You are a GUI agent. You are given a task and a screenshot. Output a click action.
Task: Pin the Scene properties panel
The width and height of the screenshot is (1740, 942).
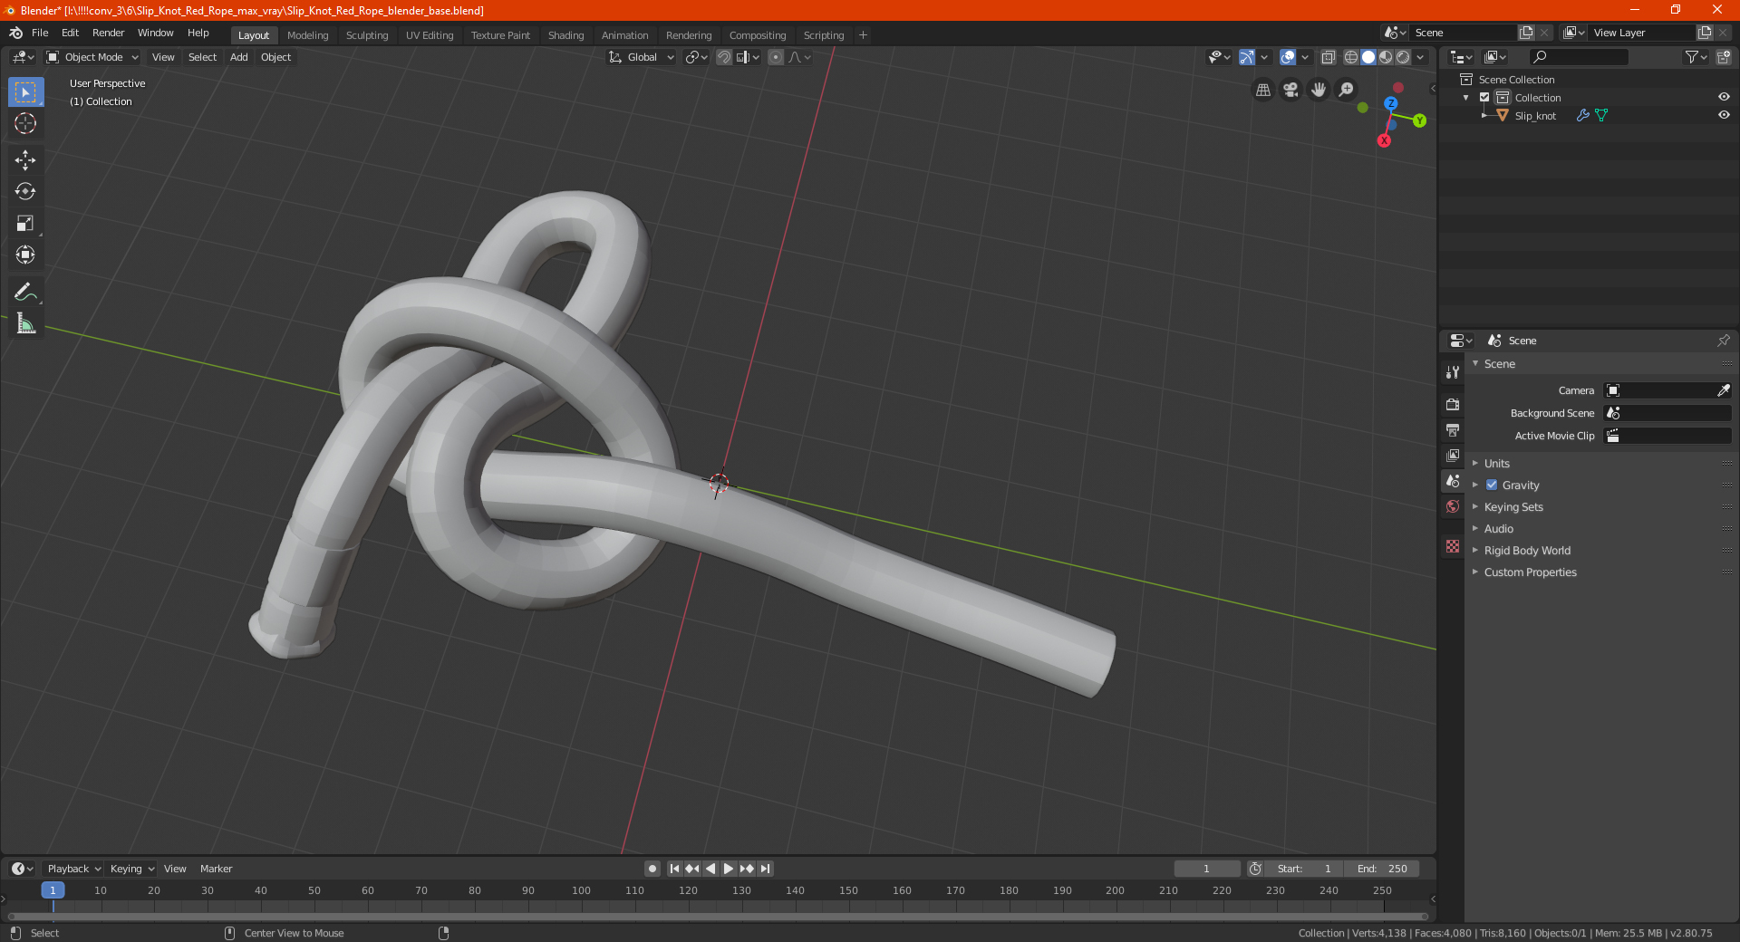click(x=1723, y=341)
